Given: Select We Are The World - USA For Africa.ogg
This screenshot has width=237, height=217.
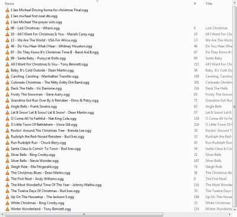Looking at the screenshot, I should coord(44,40).
